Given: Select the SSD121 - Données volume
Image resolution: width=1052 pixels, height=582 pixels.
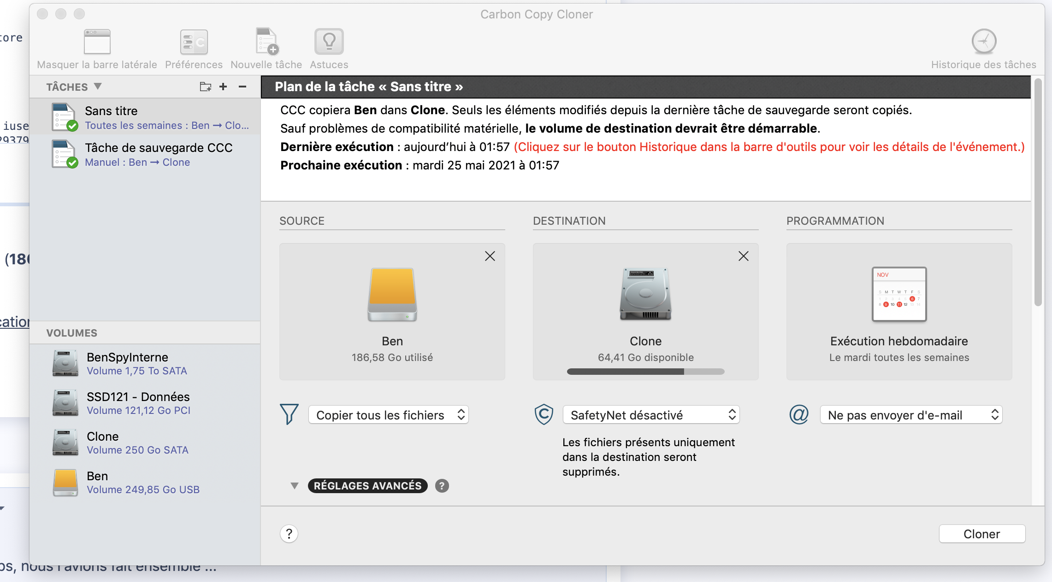Looking at the screenshot, I should click(x=145, y=403).
